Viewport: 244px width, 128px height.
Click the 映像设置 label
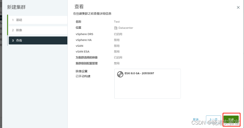click(x=81, y=71)
